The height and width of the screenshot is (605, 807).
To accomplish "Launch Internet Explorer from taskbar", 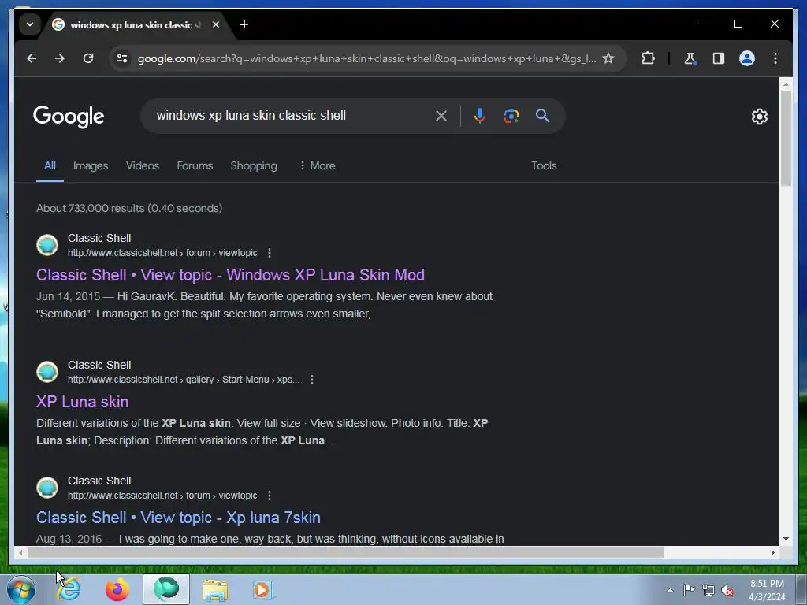I will tap(69, 589).
